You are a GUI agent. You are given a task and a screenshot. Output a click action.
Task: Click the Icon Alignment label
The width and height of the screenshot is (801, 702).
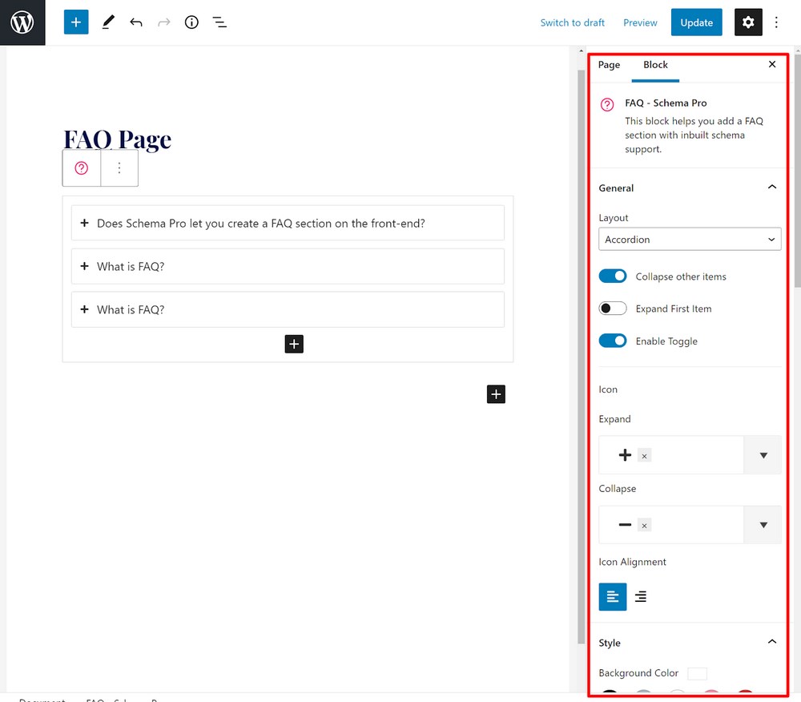coord(633,562)
